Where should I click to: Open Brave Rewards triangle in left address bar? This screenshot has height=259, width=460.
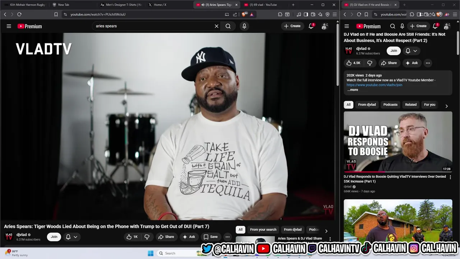click(x=252, y=14)
